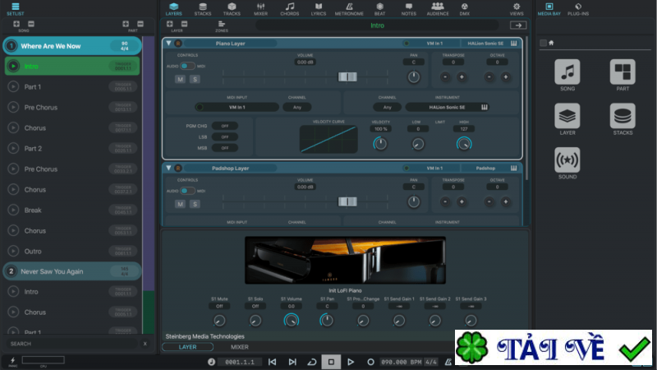Select the Pre Chorus part after Part 1
Viewport: 657px width, 370px height.
[41, 108]
